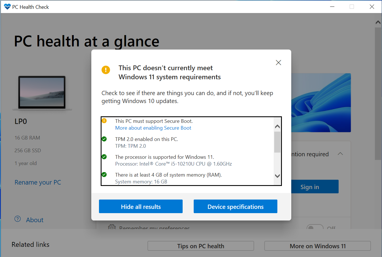
Task: Close the Windows 11 requirements dialog
Action: coord(278,63)
